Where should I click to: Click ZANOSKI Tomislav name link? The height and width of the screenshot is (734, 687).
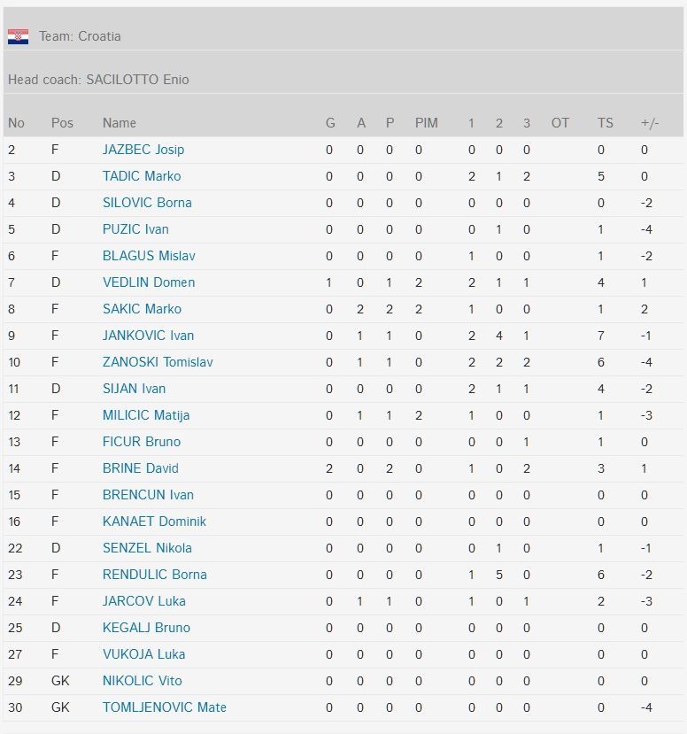158,362
